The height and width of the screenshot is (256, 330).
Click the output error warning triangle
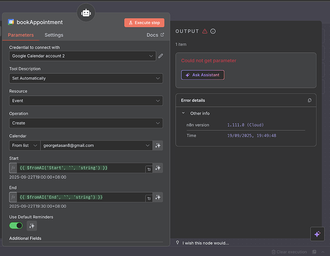(x=205, y=31)
